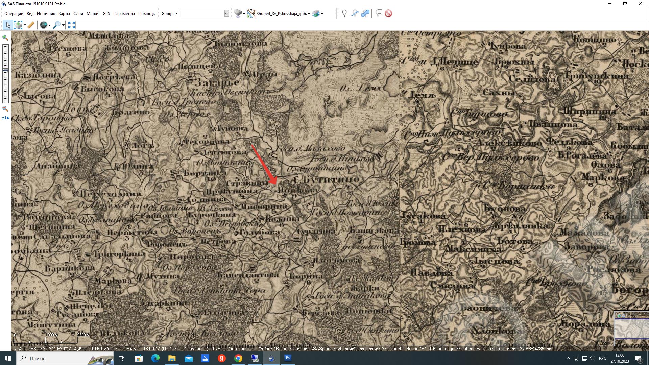Open the Параметры menu
The width and height of the screenshot is (649, 365).
pyautogui.click(x=124, y=14)
